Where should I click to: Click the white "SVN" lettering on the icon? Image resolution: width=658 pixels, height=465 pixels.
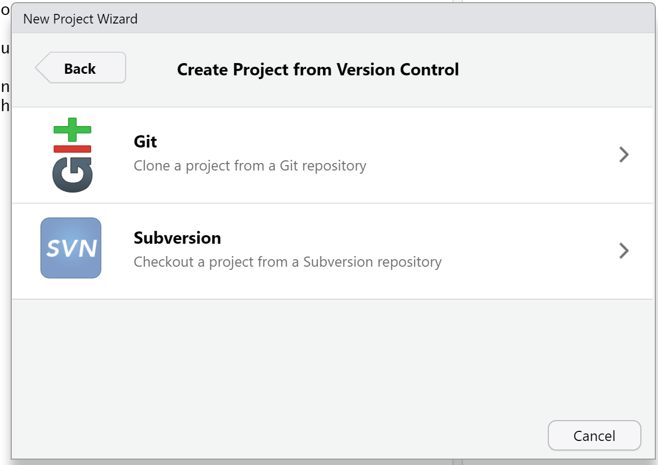71,248
